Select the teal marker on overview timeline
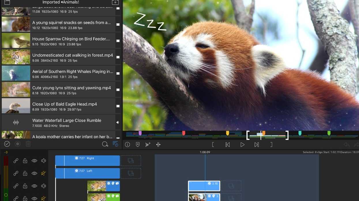 pyautogui.click(x=300, y=133)
